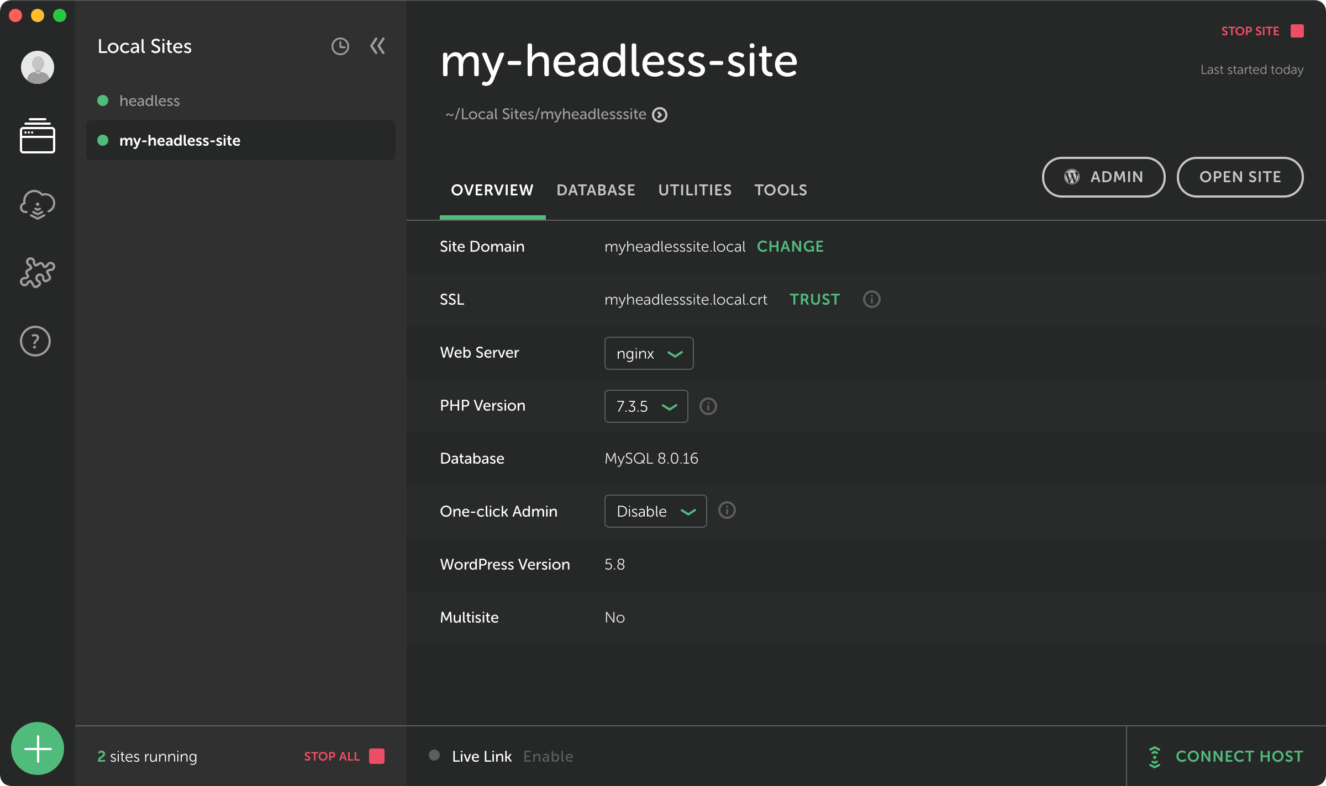Click the myheadlesssite.local domain value
1326x786 pixels.
[x=675, y=246]
